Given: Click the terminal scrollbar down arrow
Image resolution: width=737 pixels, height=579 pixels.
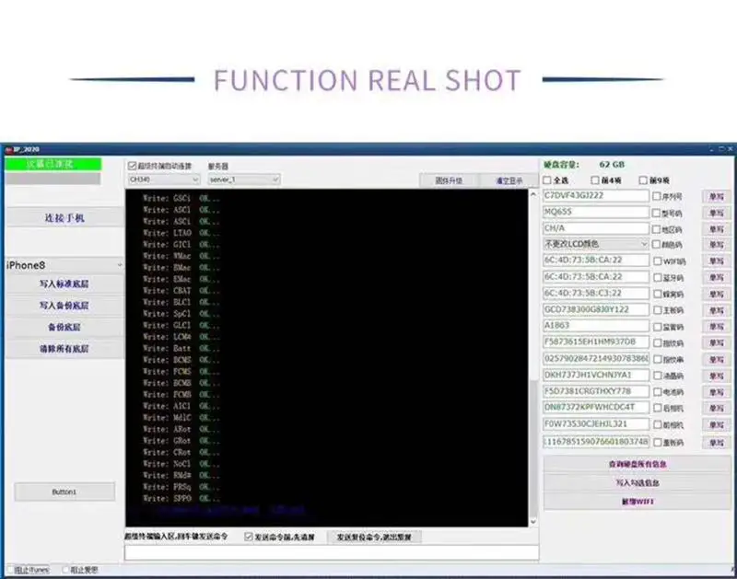Looking at the screenshot, I should 533,522.
